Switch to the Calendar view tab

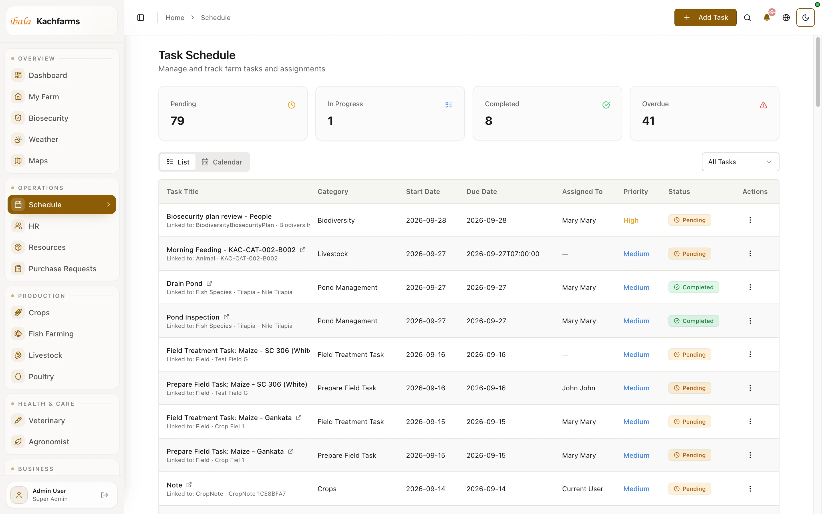point(222,162)
